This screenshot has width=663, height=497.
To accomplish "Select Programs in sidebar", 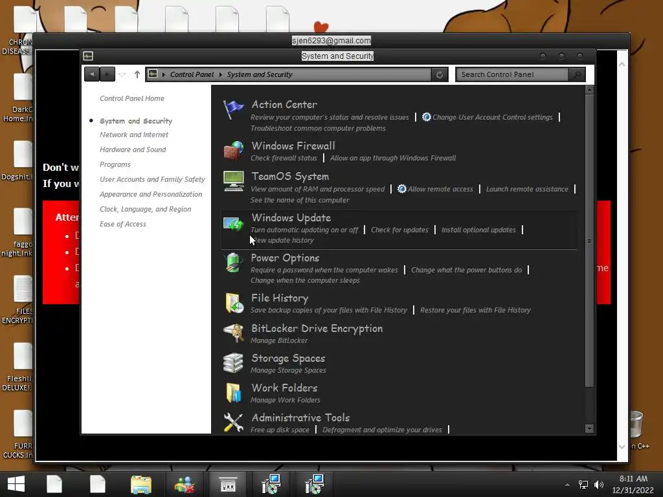I will pos(115,164).
